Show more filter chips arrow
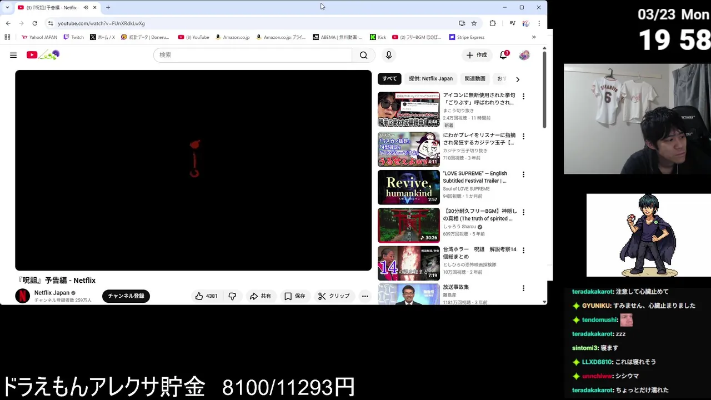 tap(518, 79)
